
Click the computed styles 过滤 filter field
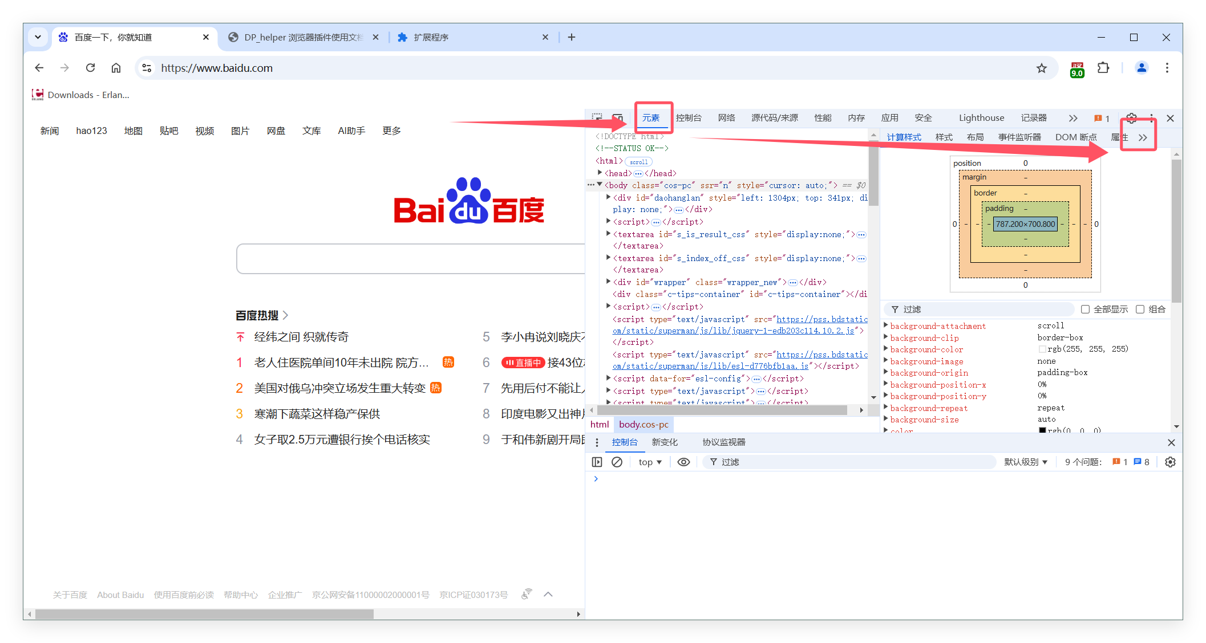(x=979, y=310)
